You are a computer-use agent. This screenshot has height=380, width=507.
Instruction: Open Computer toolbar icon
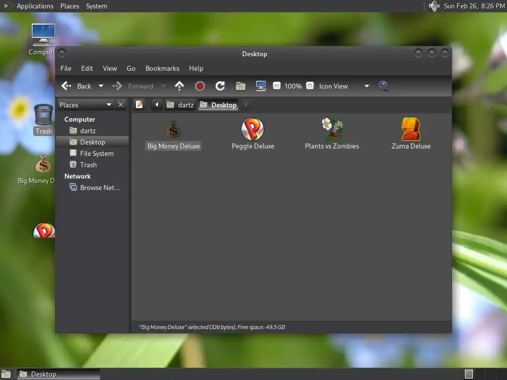coord(260,86)
